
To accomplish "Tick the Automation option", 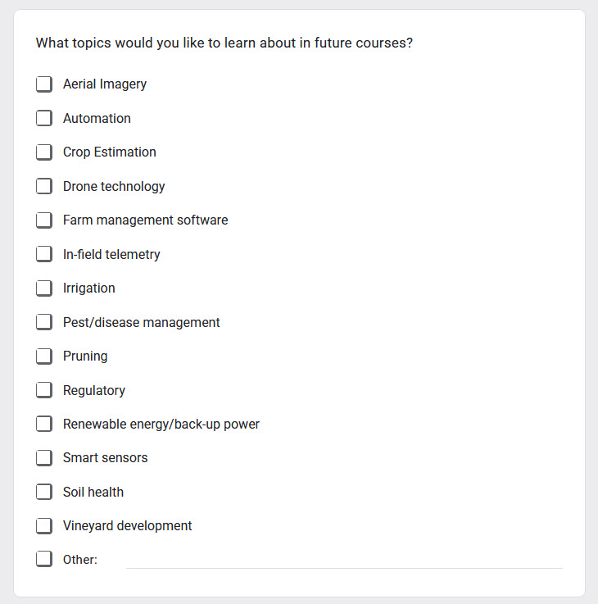I will coord(44,118).
